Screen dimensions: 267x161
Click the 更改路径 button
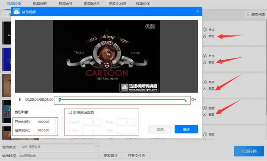(111, 155)
